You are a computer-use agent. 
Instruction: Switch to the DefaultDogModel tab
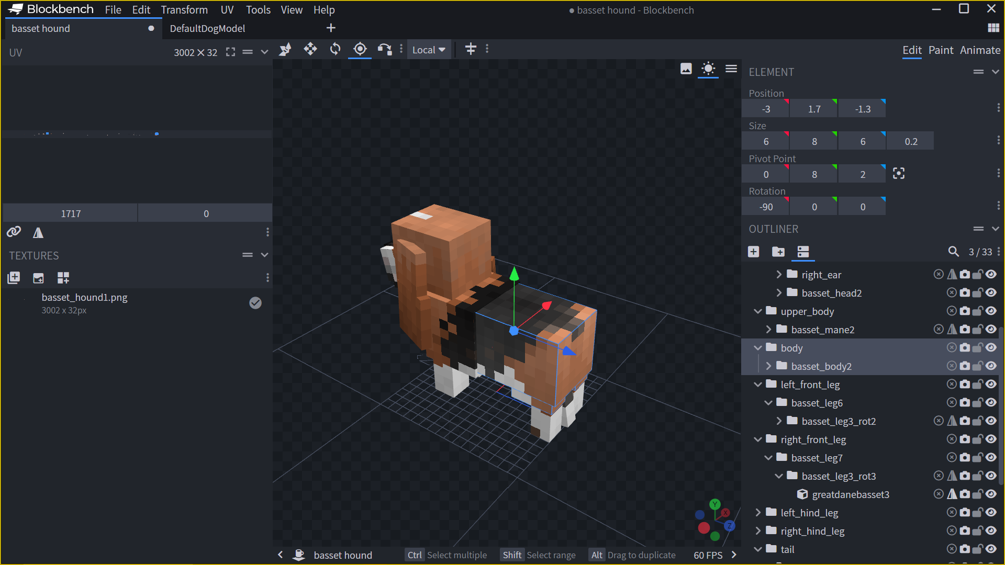click(207, 28)
